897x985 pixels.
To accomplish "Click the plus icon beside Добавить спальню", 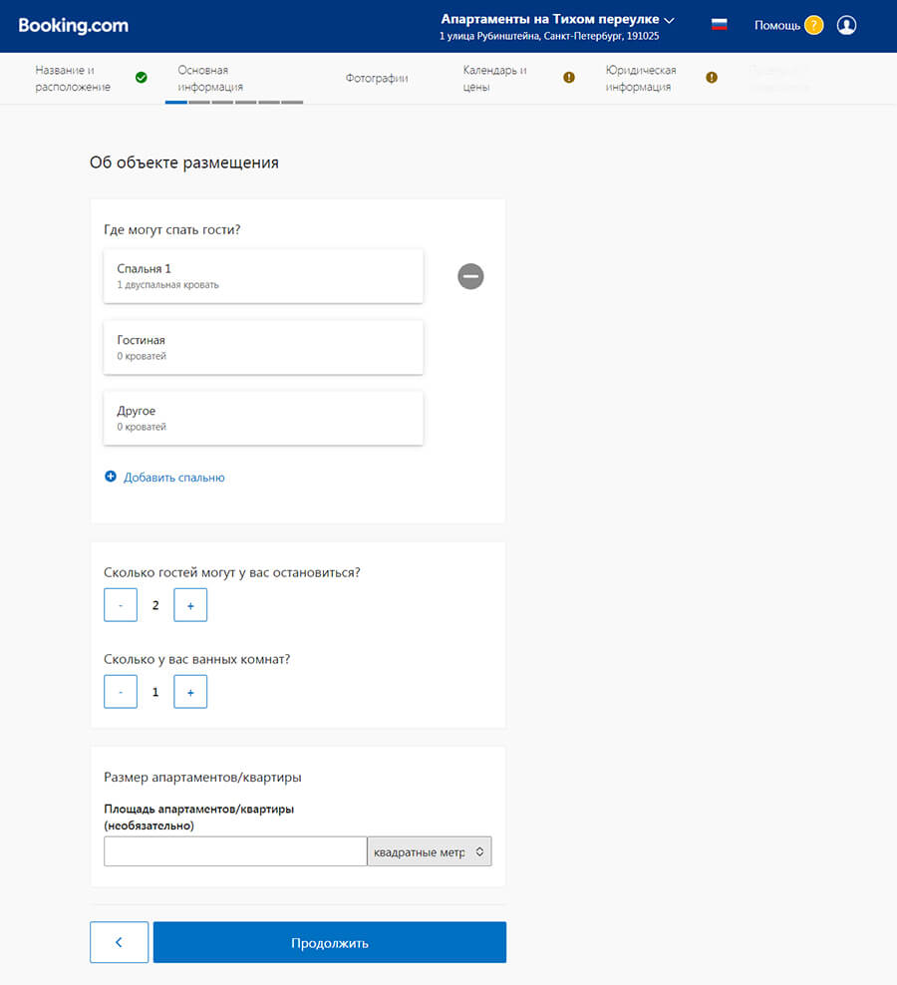I will click(x=111, y=478).
